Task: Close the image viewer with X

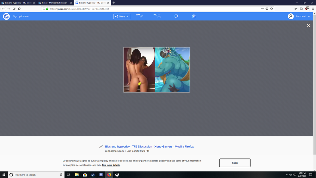Action: pos(308,25)
